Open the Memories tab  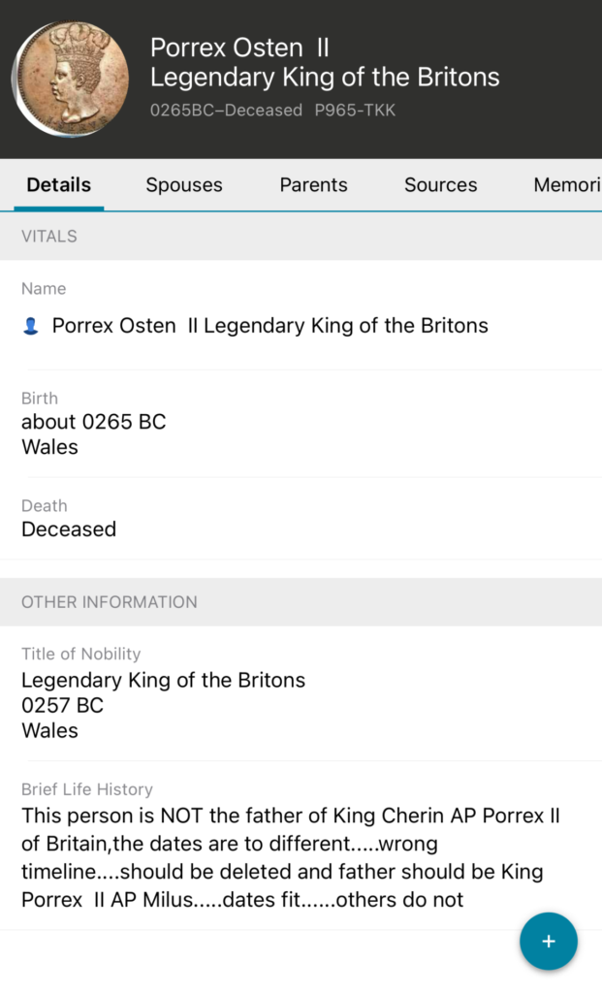[566, 185]
